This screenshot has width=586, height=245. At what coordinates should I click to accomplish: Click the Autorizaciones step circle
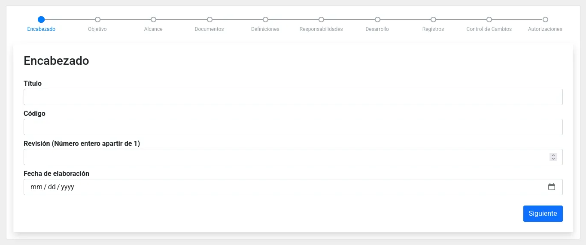(x=545, y=19)
